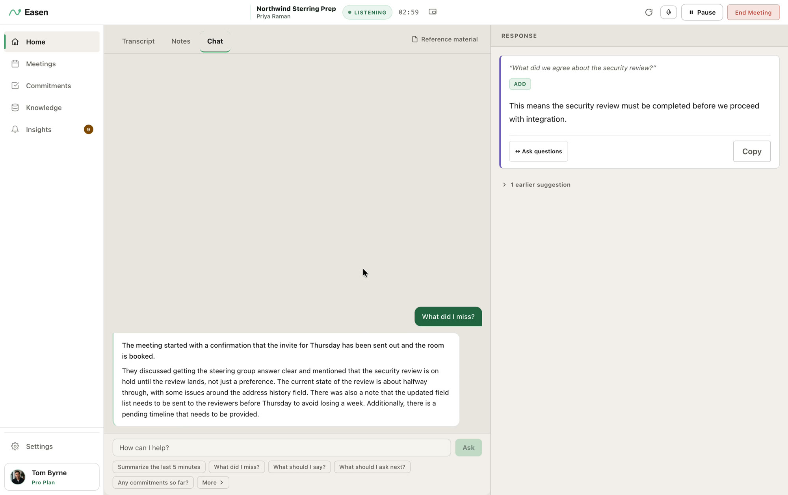The width and height of the screenshot is (788, 495).
Task: Click the refresh icon in top bar
Action: [649, 12]
